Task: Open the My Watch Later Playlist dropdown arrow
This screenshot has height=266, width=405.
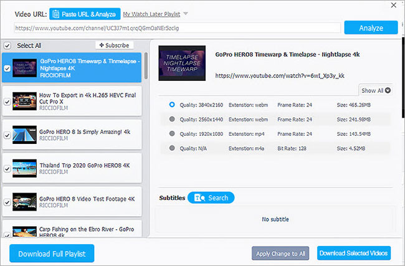Action: (x=186, y=14)
